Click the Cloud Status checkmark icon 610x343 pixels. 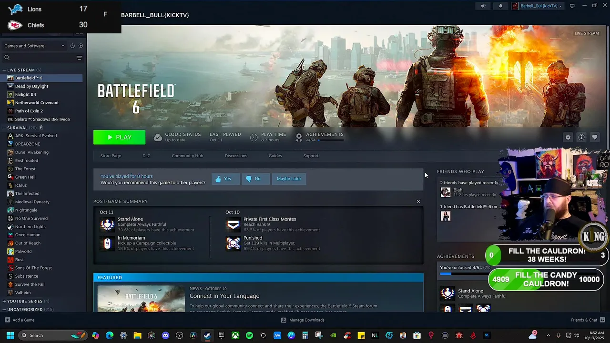(x=158, y=137)
